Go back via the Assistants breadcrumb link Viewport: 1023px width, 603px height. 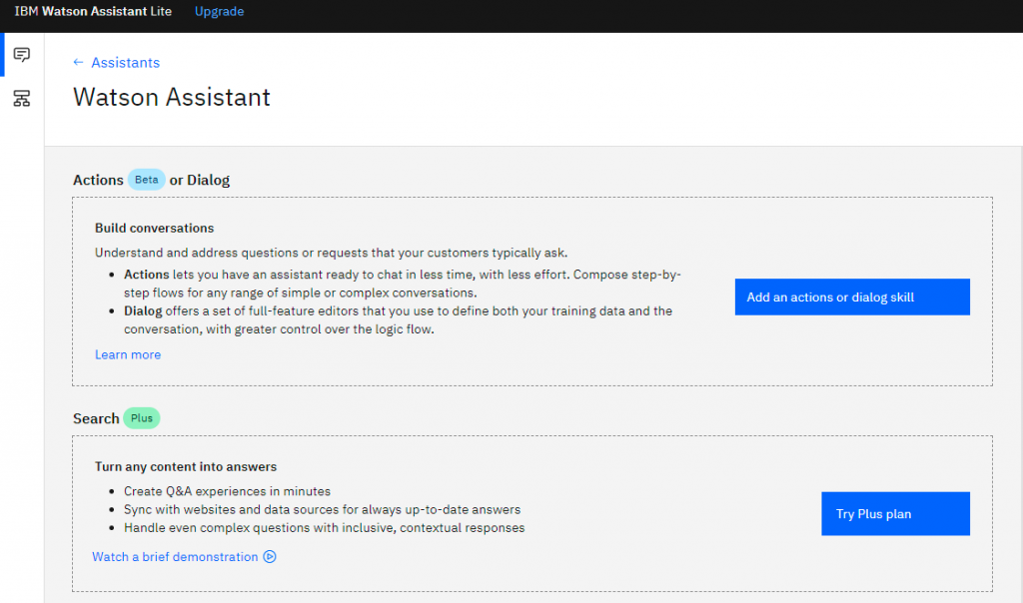tap(125, 63)
